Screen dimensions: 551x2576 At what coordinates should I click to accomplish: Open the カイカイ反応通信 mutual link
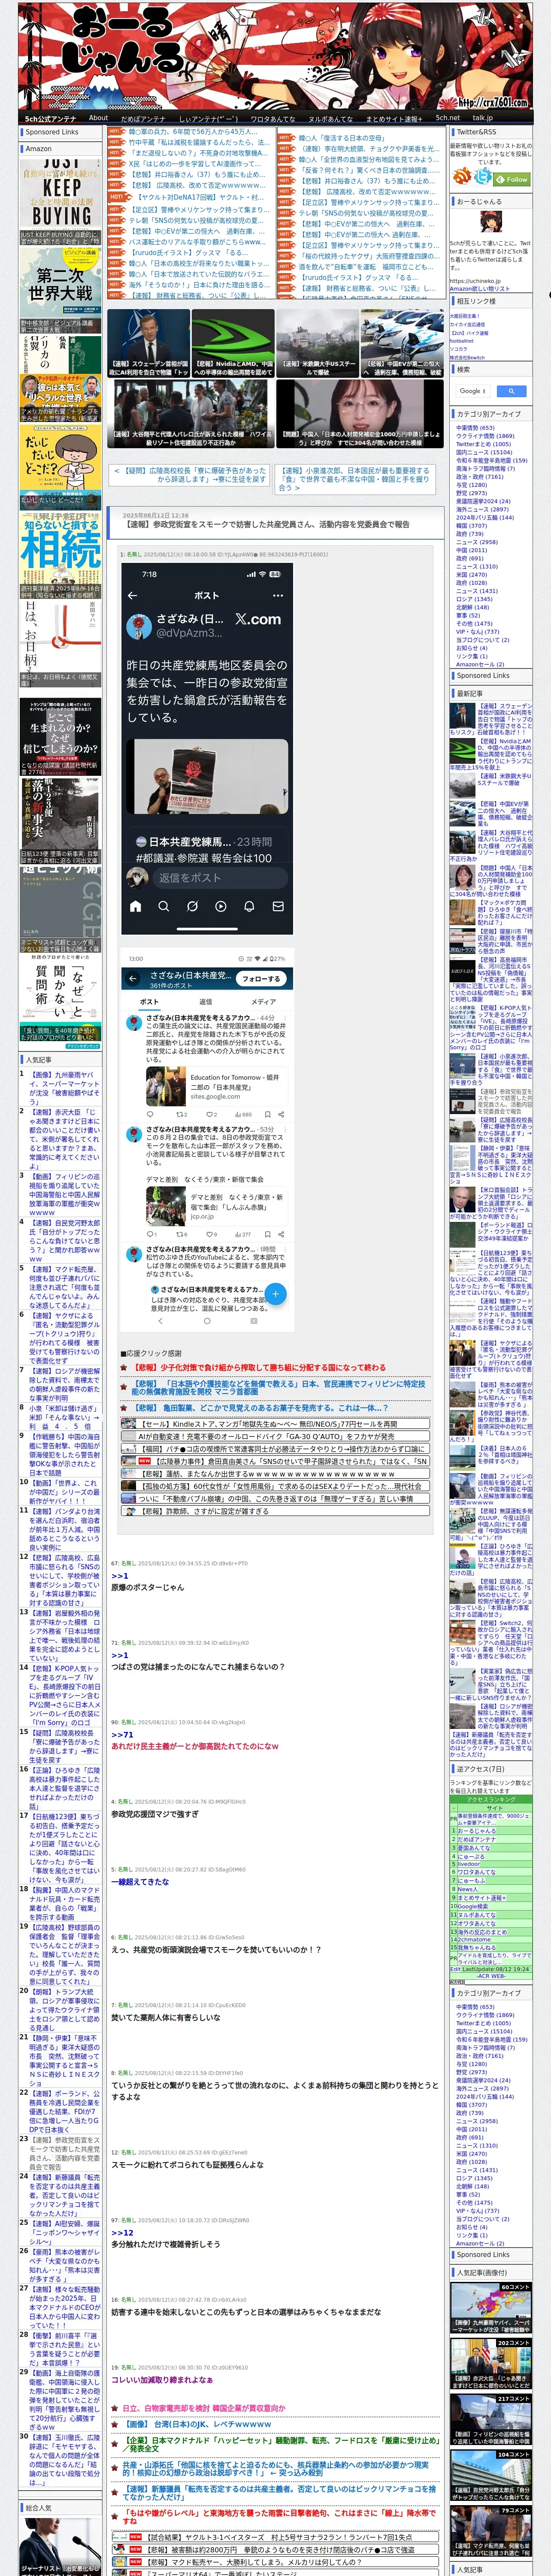467,324
